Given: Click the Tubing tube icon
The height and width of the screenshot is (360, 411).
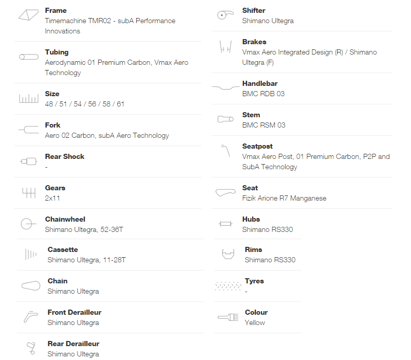Looking at the screenshot, I should coord(29,57).
